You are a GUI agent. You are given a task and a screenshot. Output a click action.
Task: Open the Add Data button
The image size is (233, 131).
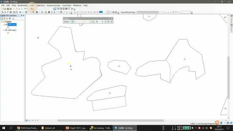point(32,9)
